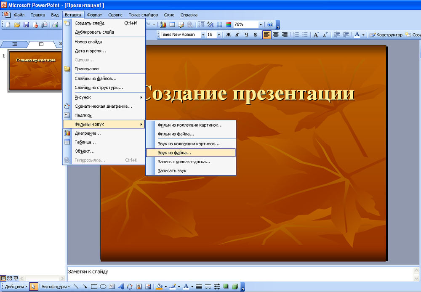Choose Слайды из файлов… entry
421x292 pixels.
pyautogui.click(x=104, y=79)
